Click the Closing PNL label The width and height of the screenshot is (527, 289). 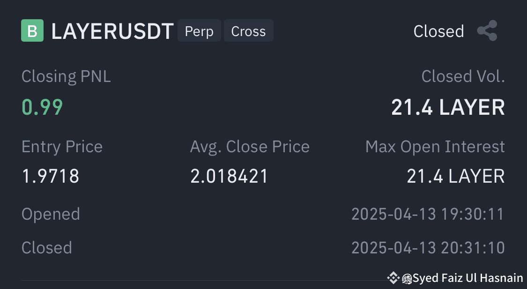point(66,77)
